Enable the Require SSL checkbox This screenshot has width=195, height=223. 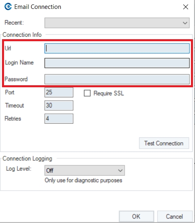pos(87,93)
